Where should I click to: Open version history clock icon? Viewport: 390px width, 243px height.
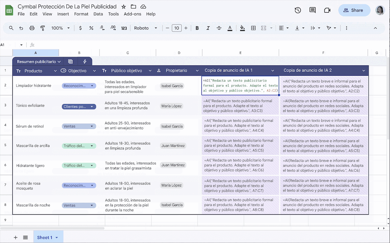tap(298, 10)
